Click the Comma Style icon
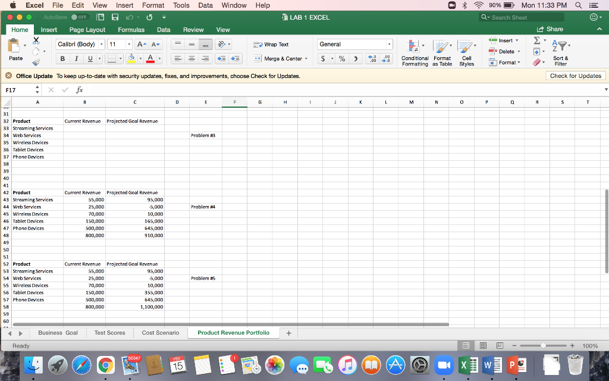The height and width of the screenshot is (381, 609). (x=356, y=59)
